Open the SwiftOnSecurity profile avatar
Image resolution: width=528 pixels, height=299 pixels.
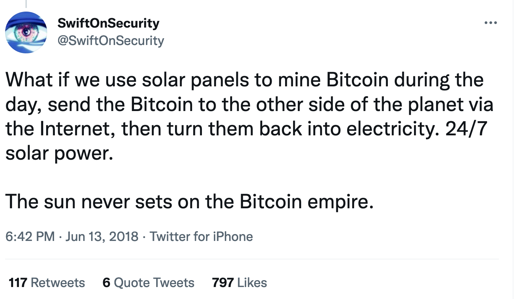26,32
